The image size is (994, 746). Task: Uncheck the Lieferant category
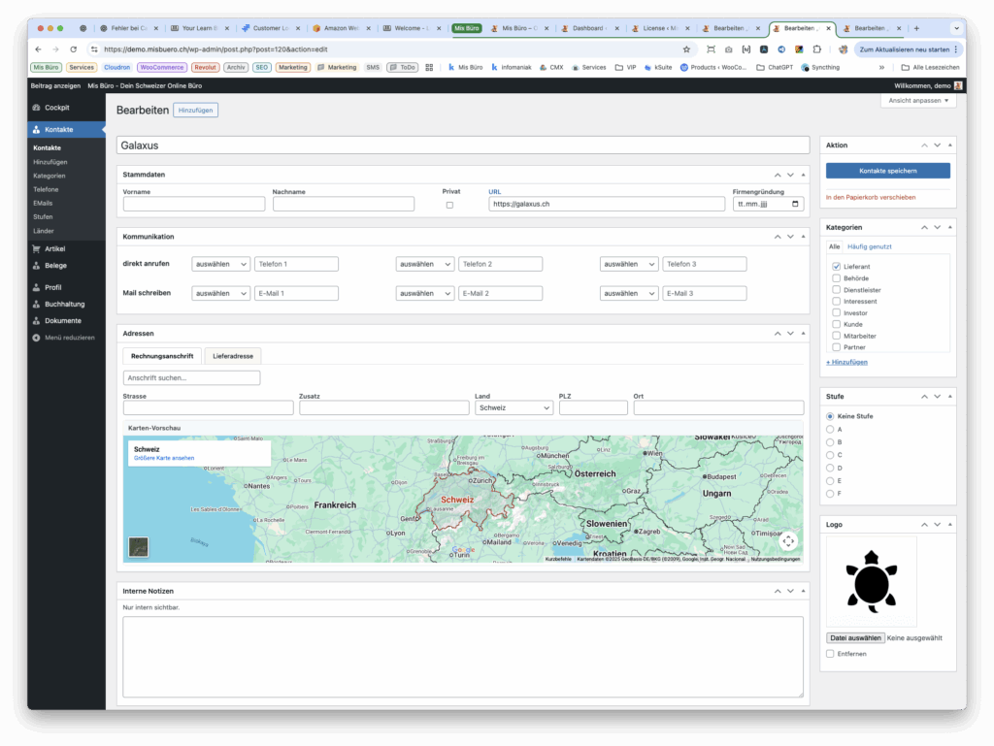[x=836, y=266]
